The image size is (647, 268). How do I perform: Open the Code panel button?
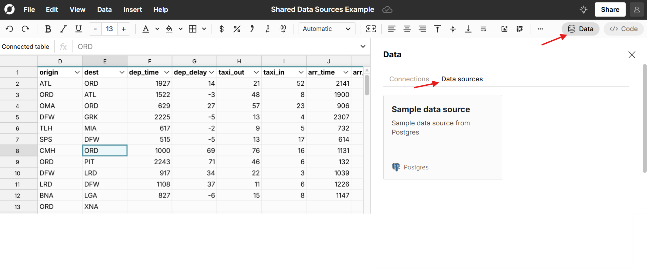623,29
